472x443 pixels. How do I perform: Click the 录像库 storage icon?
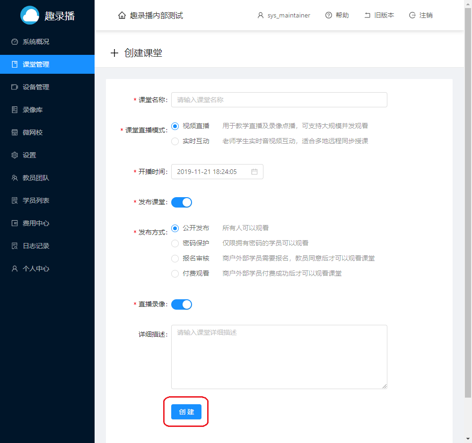pos(15,110)
